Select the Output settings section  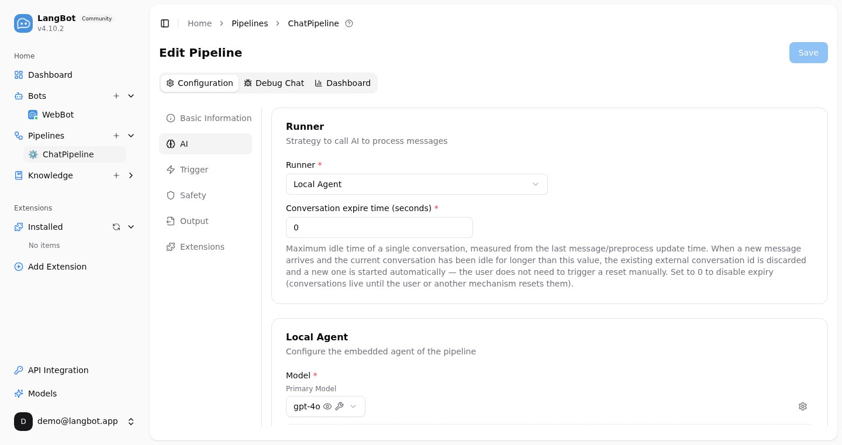click(206, 221)
